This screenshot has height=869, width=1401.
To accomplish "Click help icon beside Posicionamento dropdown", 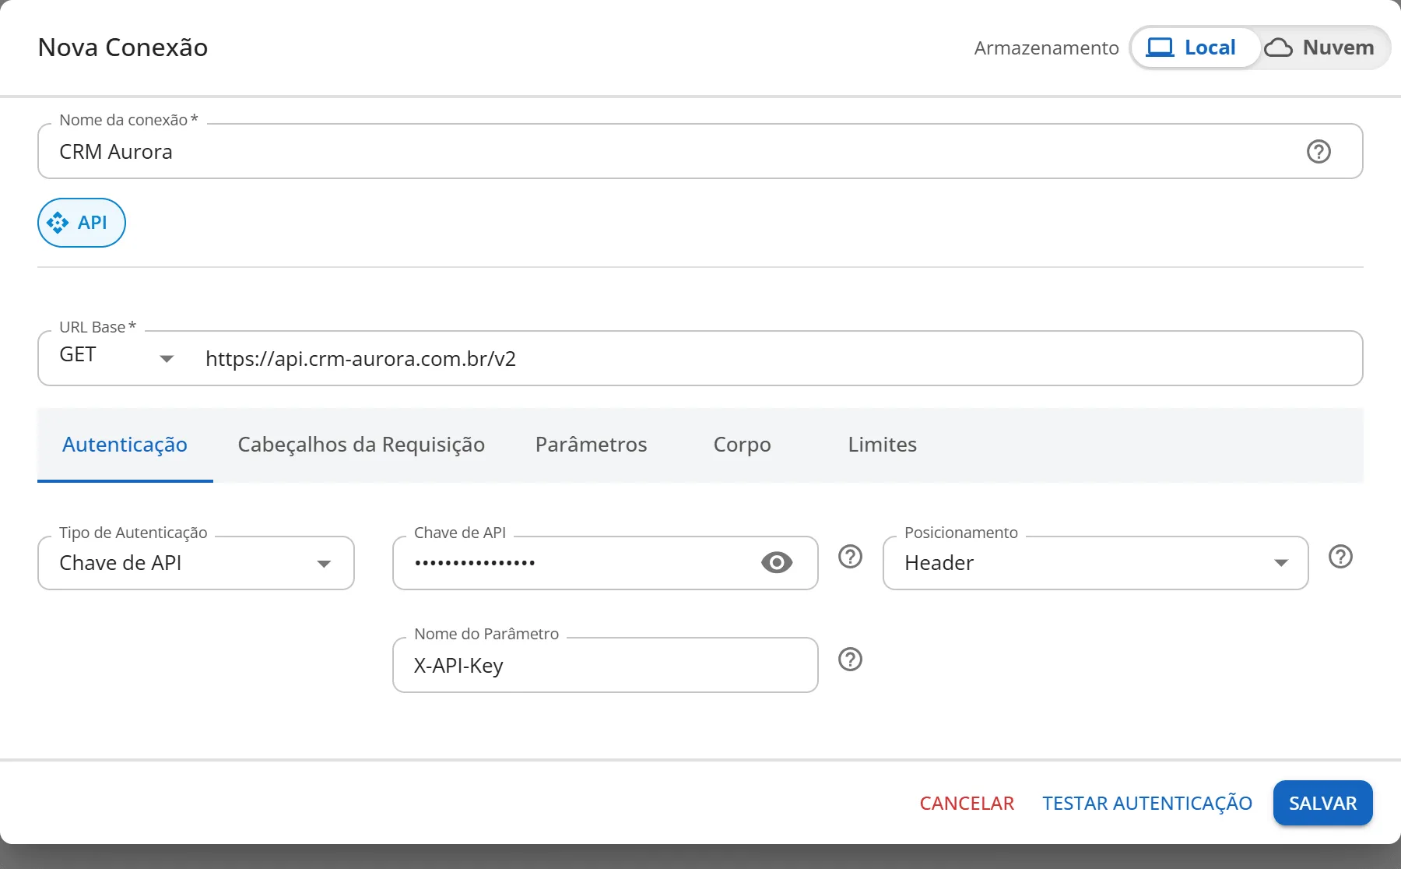I will coord(1340,557).
